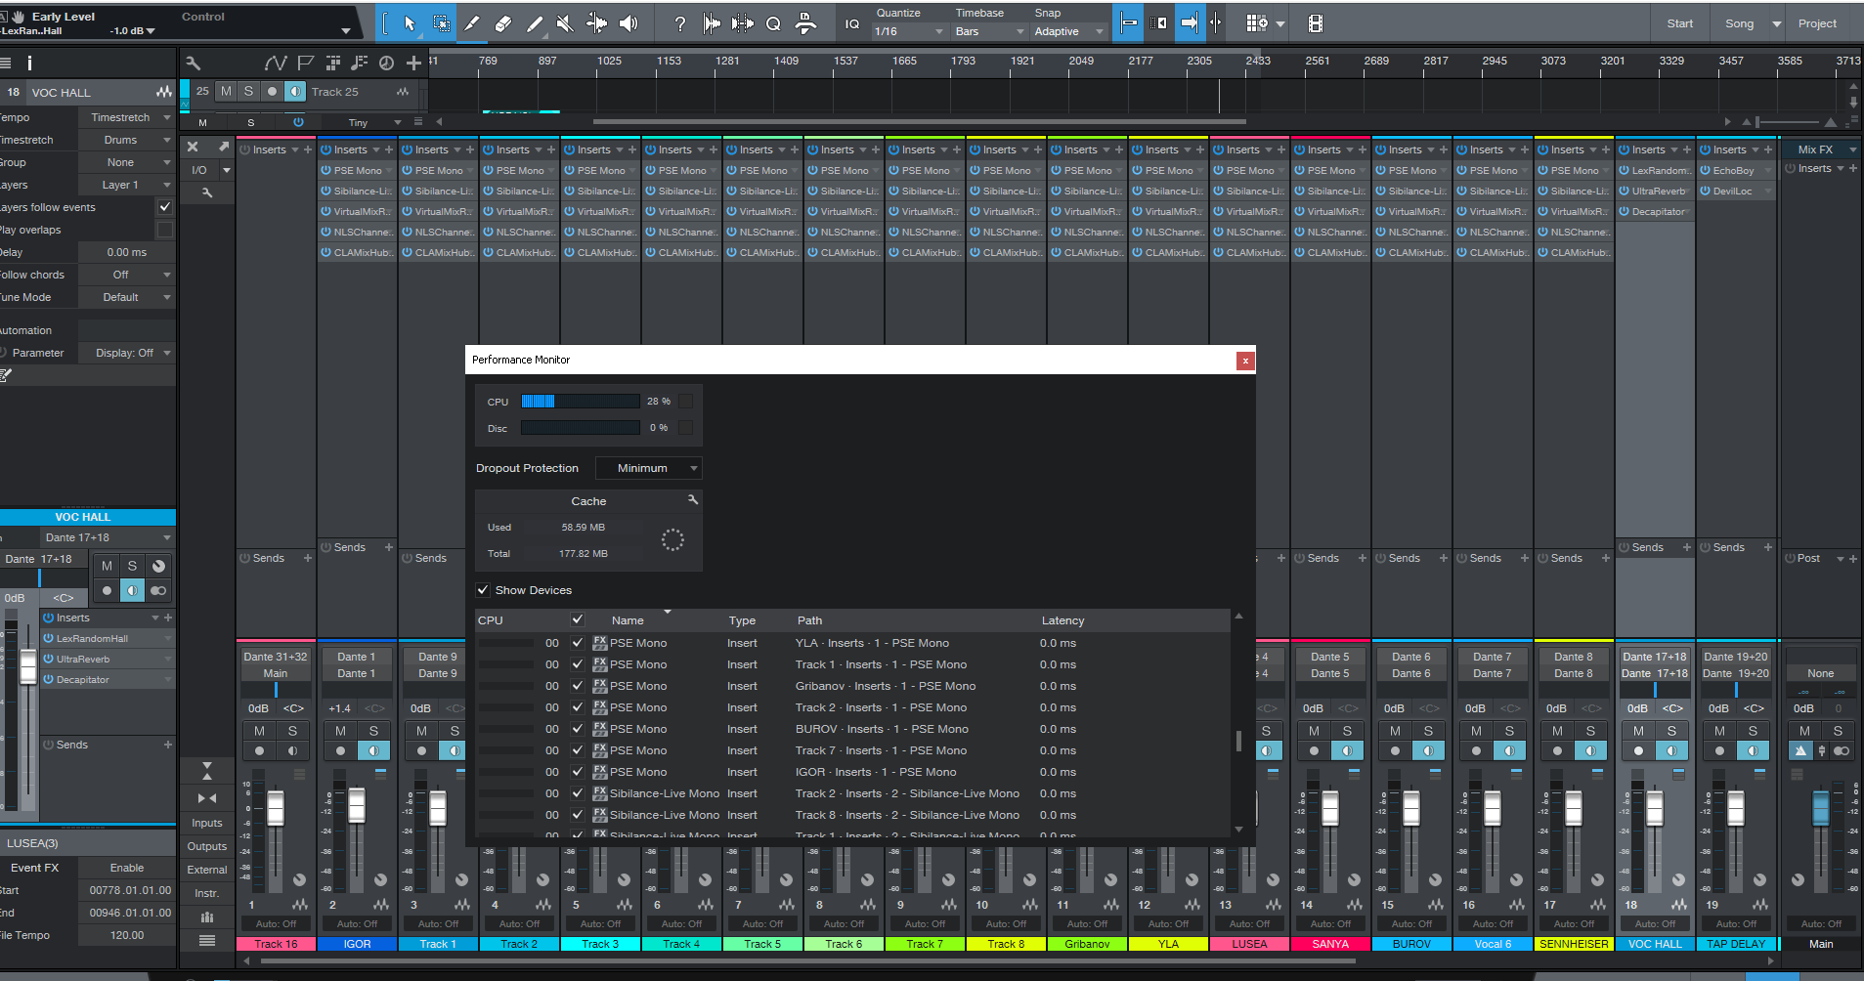Click the Delay 0.00 ms field

tap(127, 252)
